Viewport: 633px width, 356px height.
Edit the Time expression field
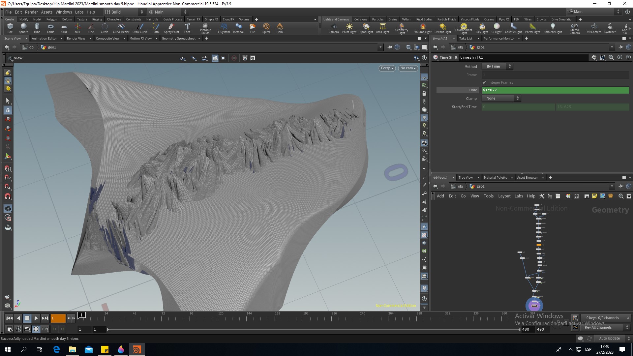tap(556, 90)
